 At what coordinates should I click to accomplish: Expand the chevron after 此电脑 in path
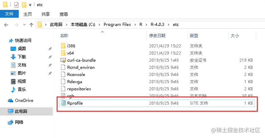click(x=67, y=25)
